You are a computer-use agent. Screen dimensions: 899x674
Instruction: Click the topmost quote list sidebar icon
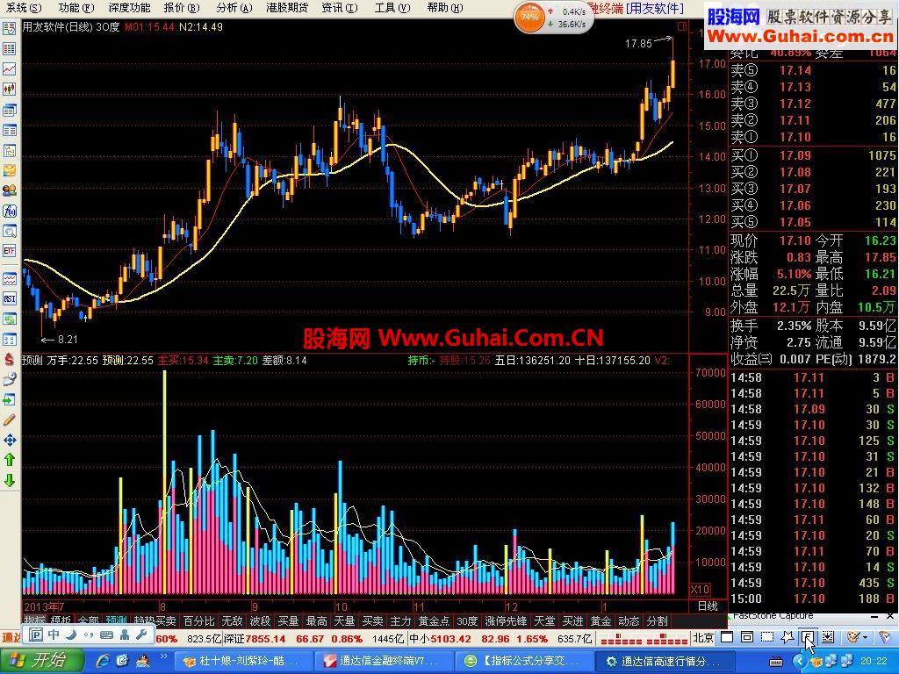[x=9, y=28]
